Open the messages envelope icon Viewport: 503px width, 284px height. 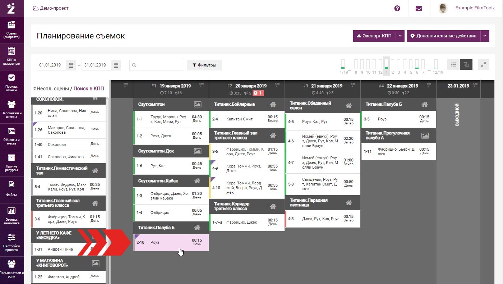(x=419, y=8)
